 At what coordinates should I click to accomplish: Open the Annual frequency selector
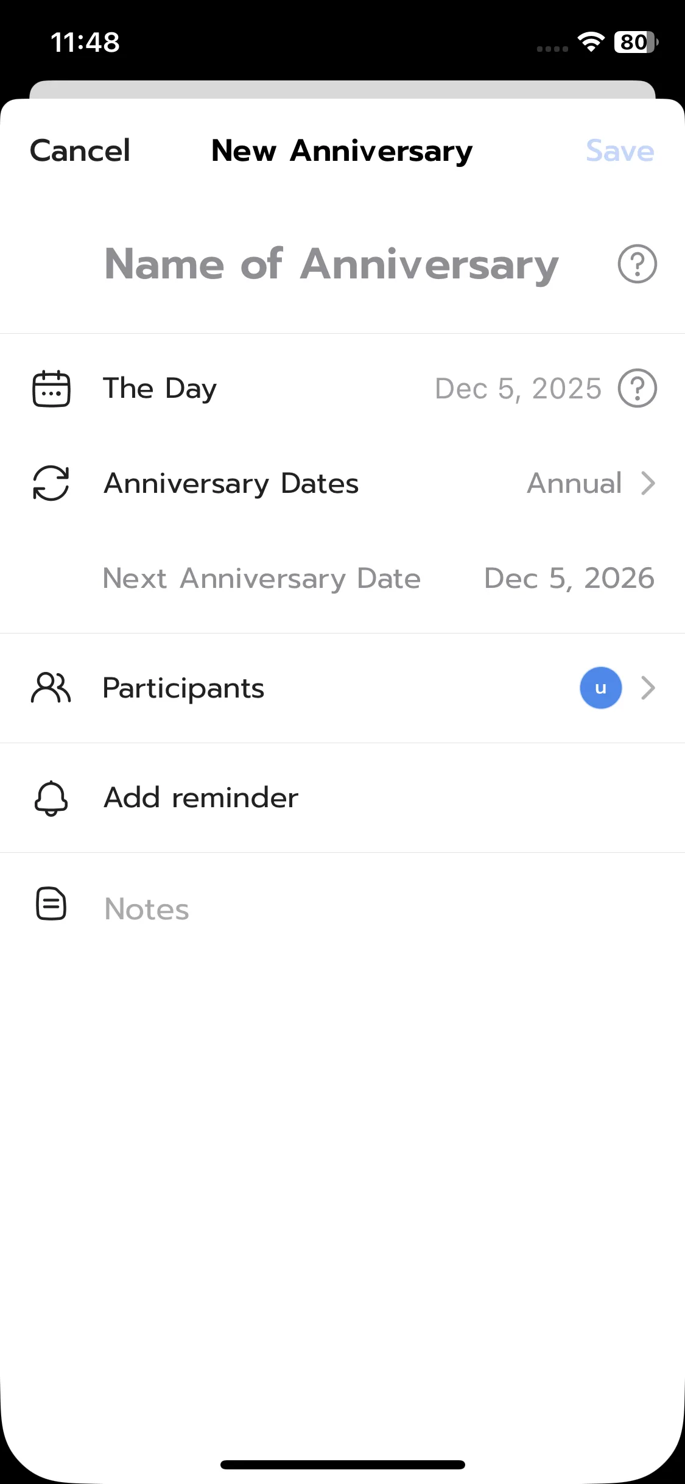(x=574, y=484)
